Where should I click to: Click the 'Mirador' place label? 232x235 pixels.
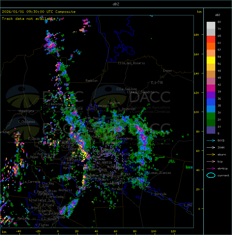point(117,189)
